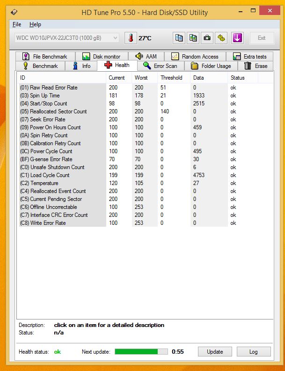Select the Unsafe Shutdown Count row
Screen dimensions: 285x371
(138, 167)
